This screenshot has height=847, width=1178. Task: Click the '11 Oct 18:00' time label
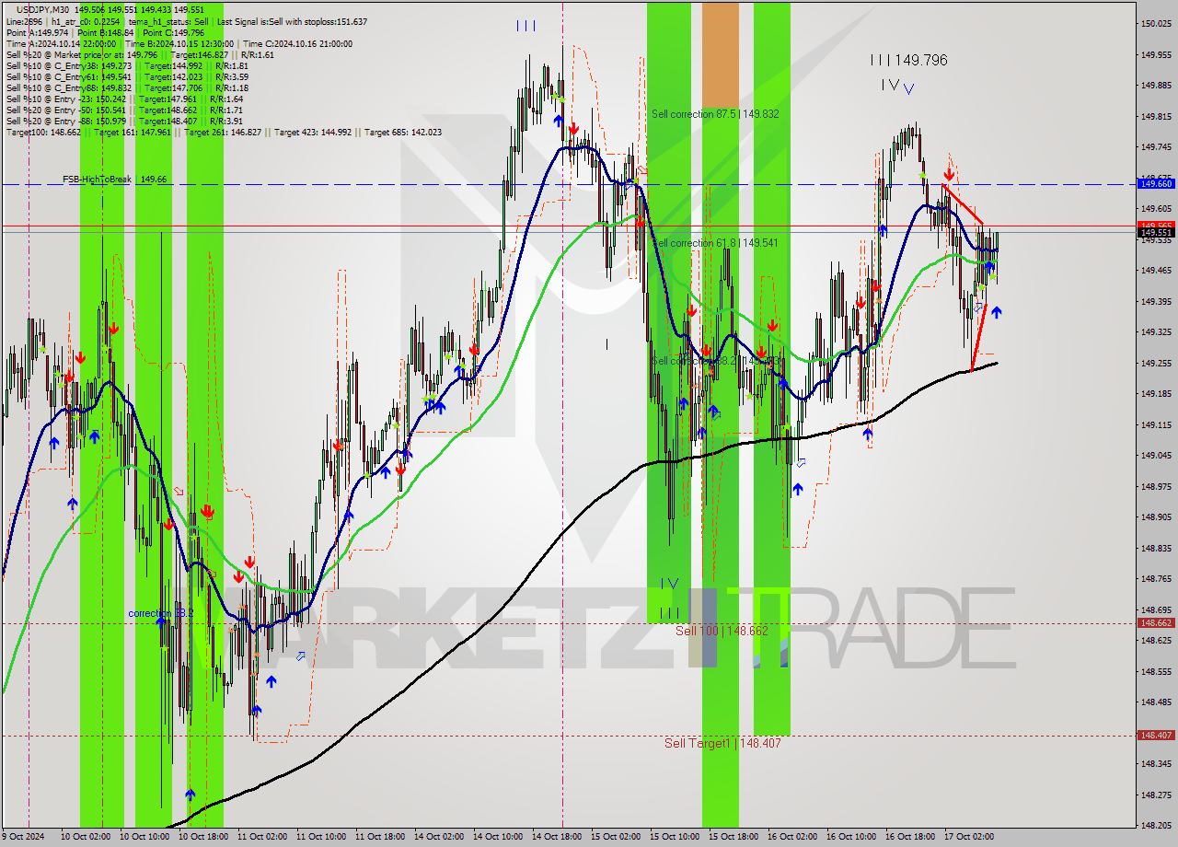click(379, 837)
